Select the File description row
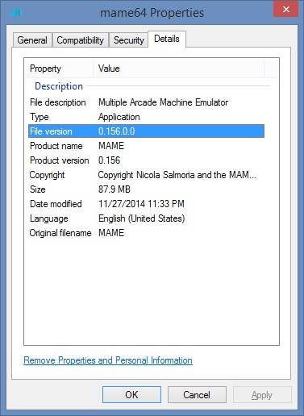Image resolution: width=304 pixels, height=416 pixels. [146, 102]
